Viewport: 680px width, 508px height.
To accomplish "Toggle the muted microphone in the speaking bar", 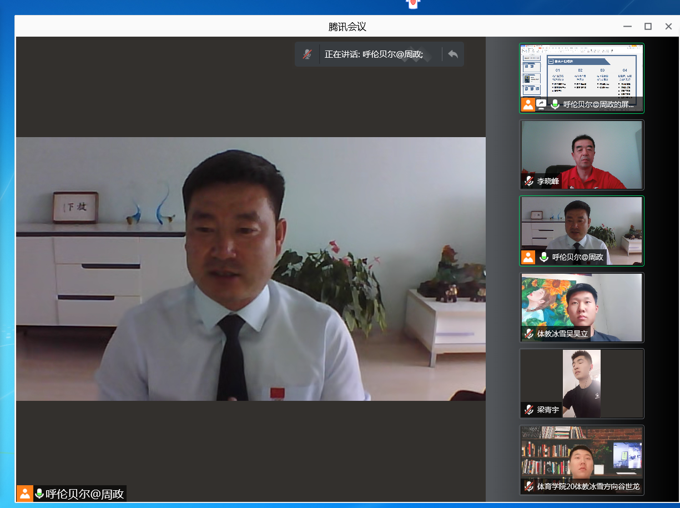I will pyautogui.click(x=307, y=54).
